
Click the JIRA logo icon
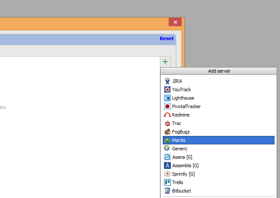pos(167,81)
